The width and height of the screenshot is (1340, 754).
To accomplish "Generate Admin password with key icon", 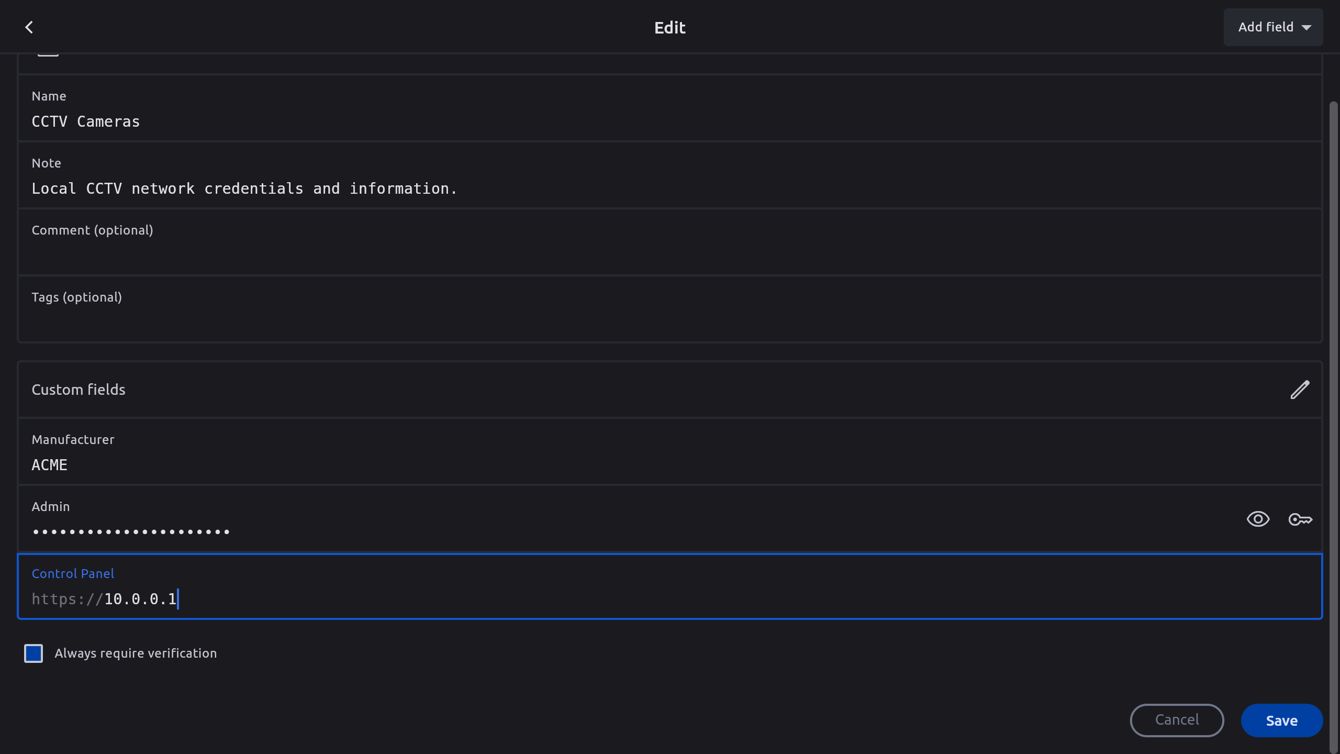I will coord(1300,519).
